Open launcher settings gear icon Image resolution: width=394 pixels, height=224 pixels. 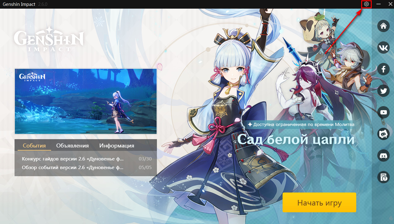pyautogui.click(x=366, y=4)
